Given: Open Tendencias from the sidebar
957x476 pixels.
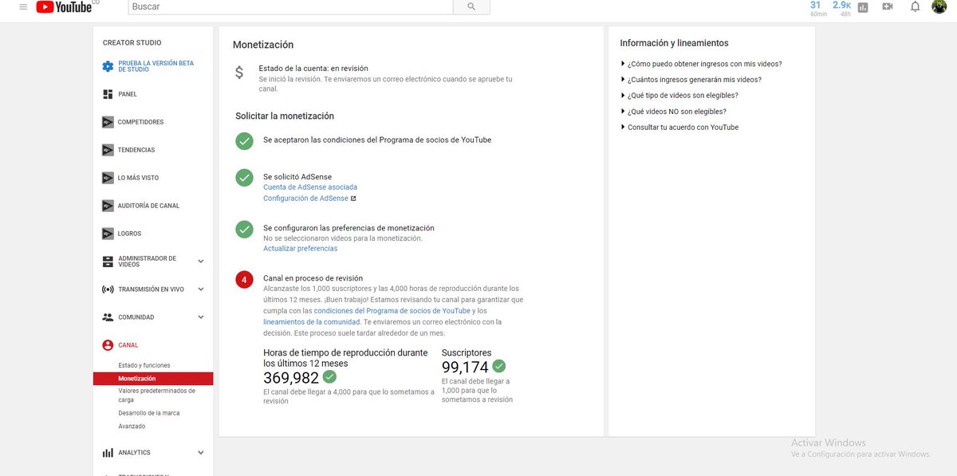Looking at the screenshot, I should pyautogui.click(x=136, y=150).
